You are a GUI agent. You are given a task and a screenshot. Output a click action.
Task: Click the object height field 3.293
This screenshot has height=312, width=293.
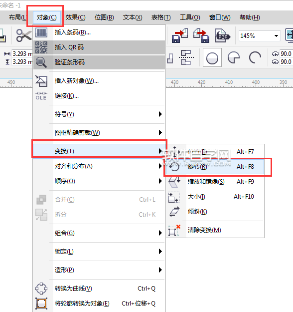click(x=22, y=62)
